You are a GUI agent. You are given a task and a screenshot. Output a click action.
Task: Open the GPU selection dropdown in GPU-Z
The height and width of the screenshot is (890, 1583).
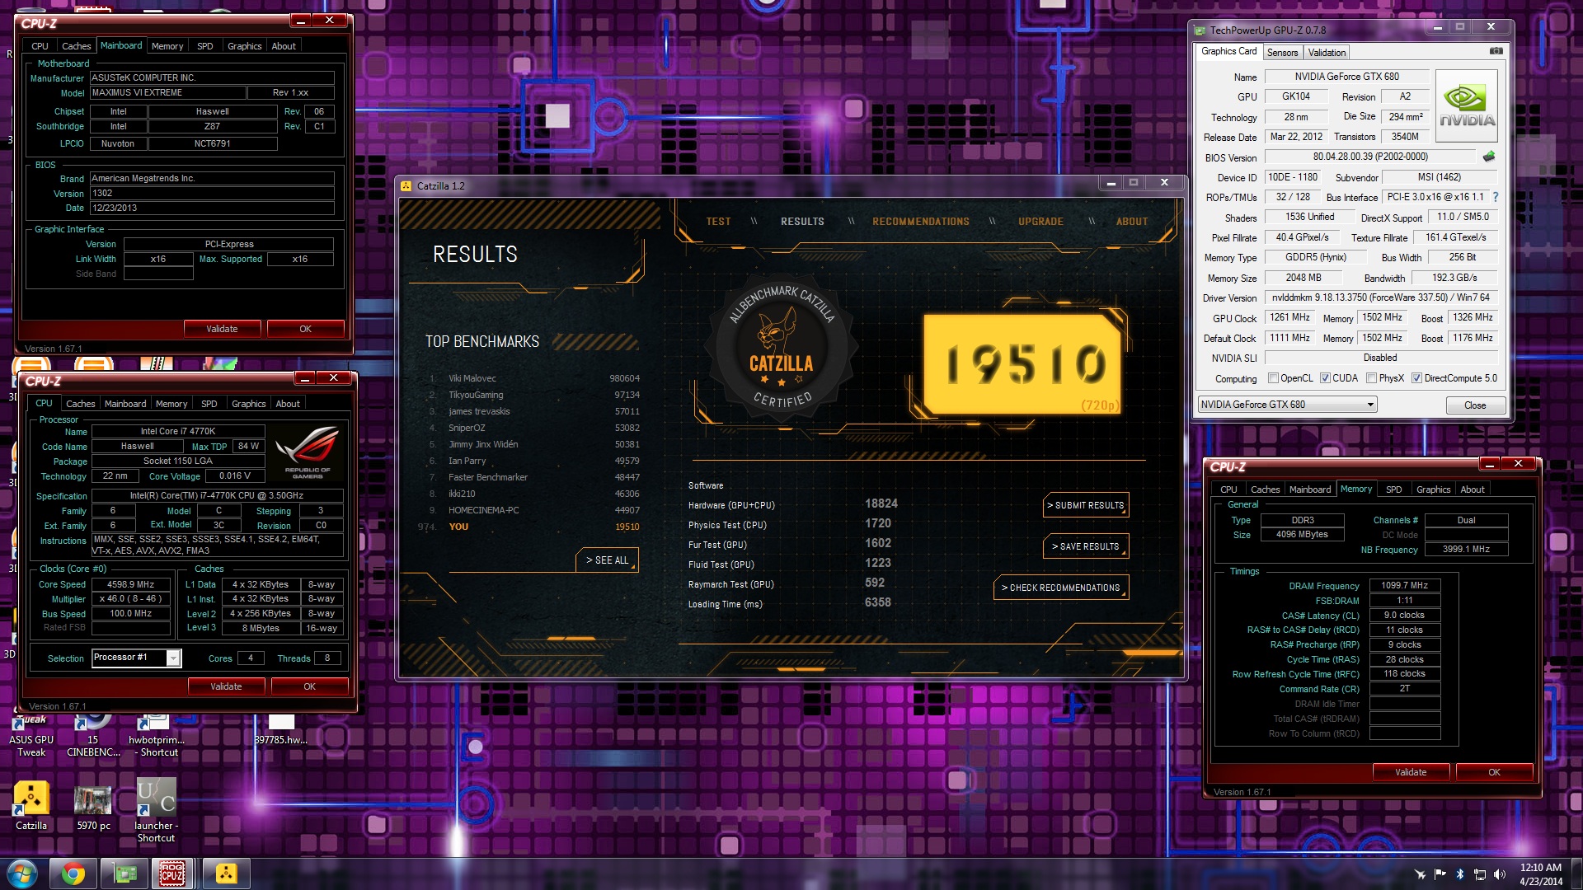[1287, 405]
